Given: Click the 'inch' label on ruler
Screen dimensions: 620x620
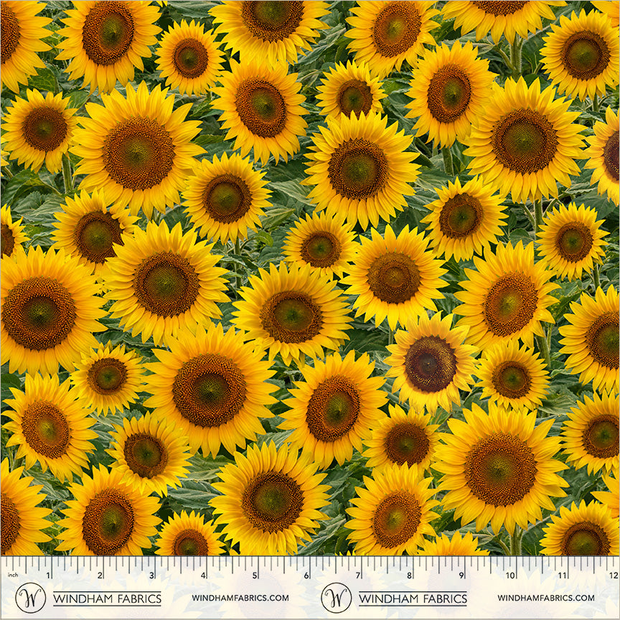Looking at the screenshot, I should (13, 575).
